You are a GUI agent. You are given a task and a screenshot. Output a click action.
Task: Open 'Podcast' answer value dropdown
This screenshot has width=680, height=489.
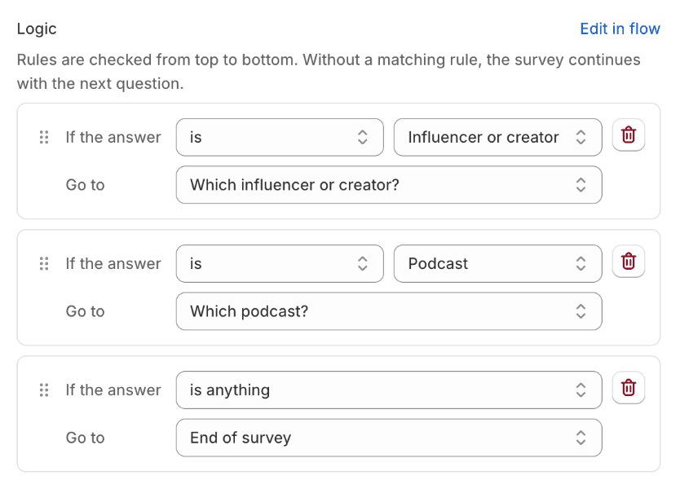pyautogui.click(x=498, y=263)
